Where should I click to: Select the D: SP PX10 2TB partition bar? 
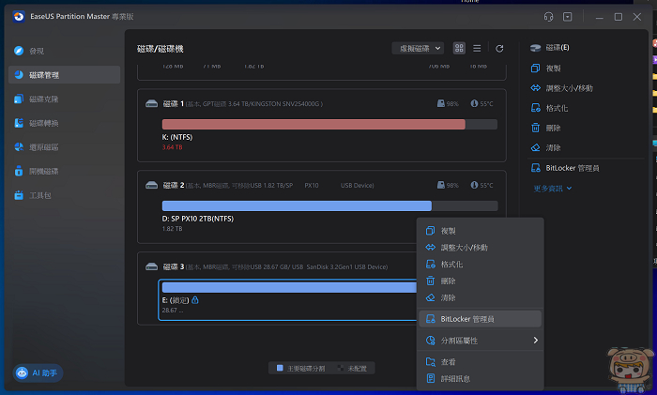tap(297, 205)
